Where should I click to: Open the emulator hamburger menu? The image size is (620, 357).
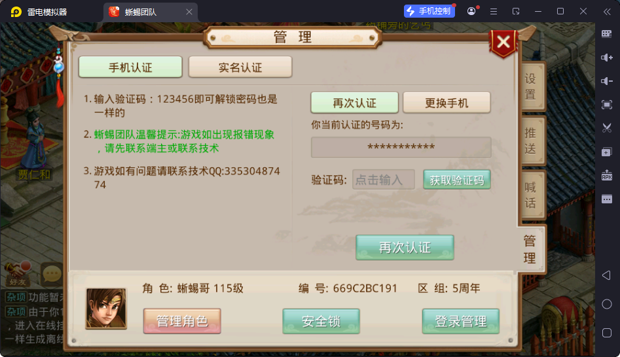coord(494,12)
